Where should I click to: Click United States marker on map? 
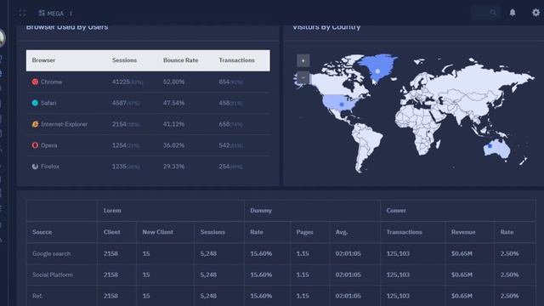point(342,105)
